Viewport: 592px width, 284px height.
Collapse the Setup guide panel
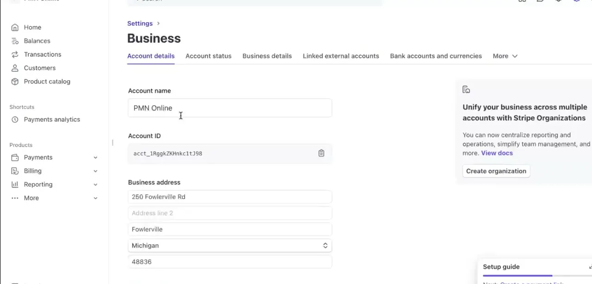point(590,267)
